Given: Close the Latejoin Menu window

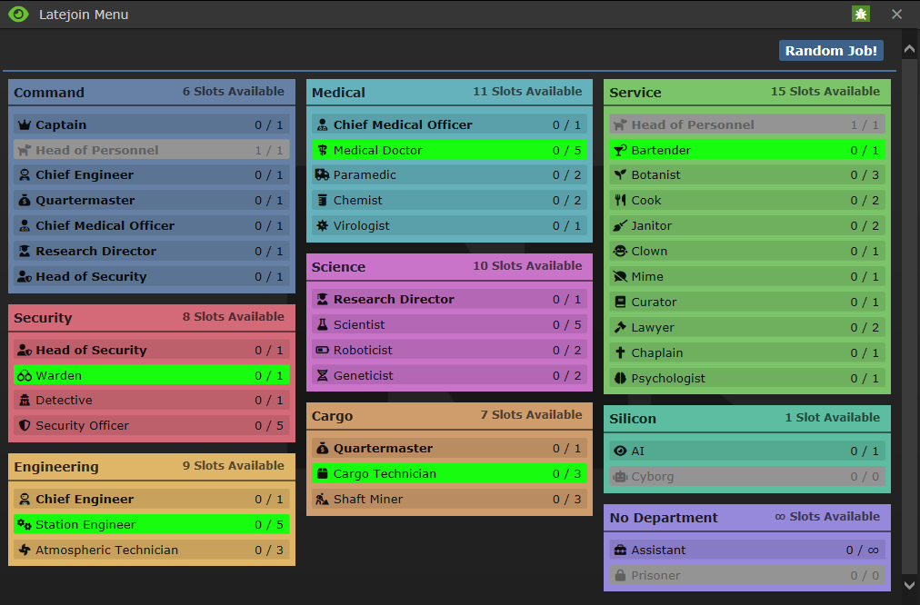Looking at the screenshot, I should pyautogui.click(x=896, y=14).
